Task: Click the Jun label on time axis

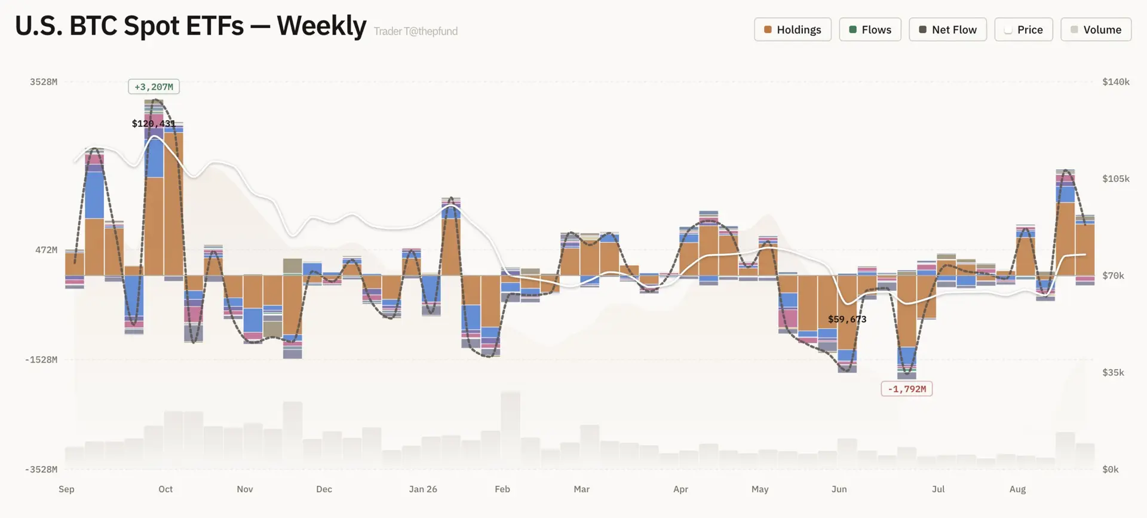Action: tap(839, 489)
